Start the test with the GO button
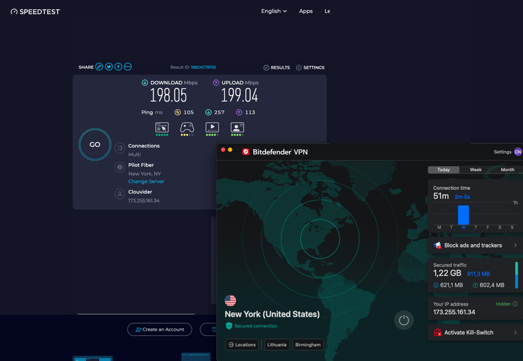523x361 pixels. click(94, 145)
